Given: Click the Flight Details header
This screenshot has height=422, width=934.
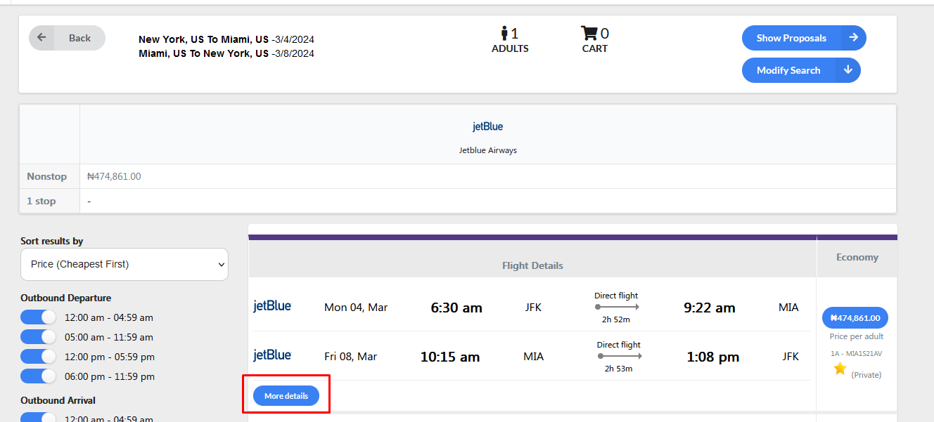Looking at the screenshot, I should 532,265.
